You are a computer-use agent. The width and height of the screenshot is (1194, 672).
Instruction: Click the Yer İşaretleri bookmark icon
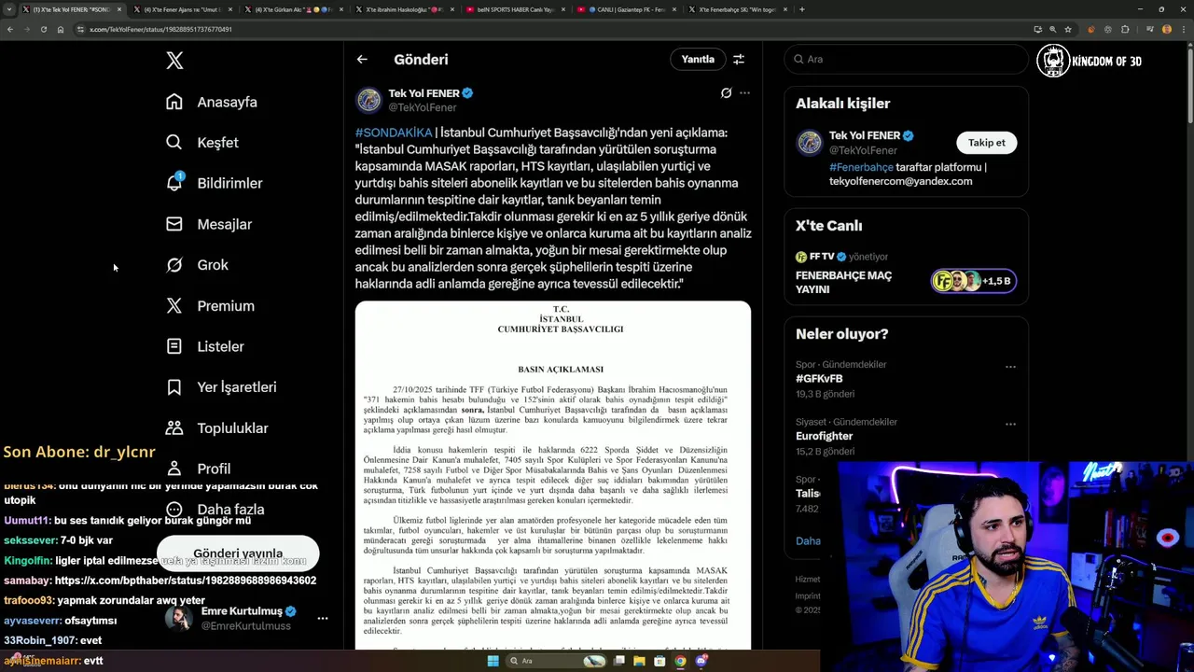click(x=174, y=387)
